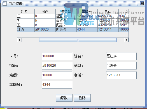This screenshot has width=147, height=109.
Task: Click the 卡类型 column header
Action: pos(66,11)
